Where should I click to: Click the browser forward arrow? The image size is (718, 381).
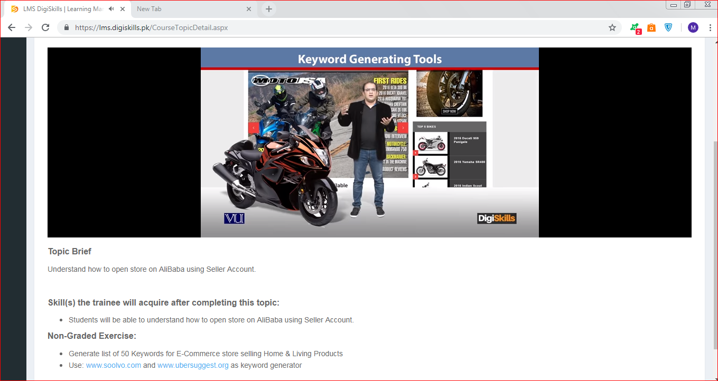(x=29, y=27)
